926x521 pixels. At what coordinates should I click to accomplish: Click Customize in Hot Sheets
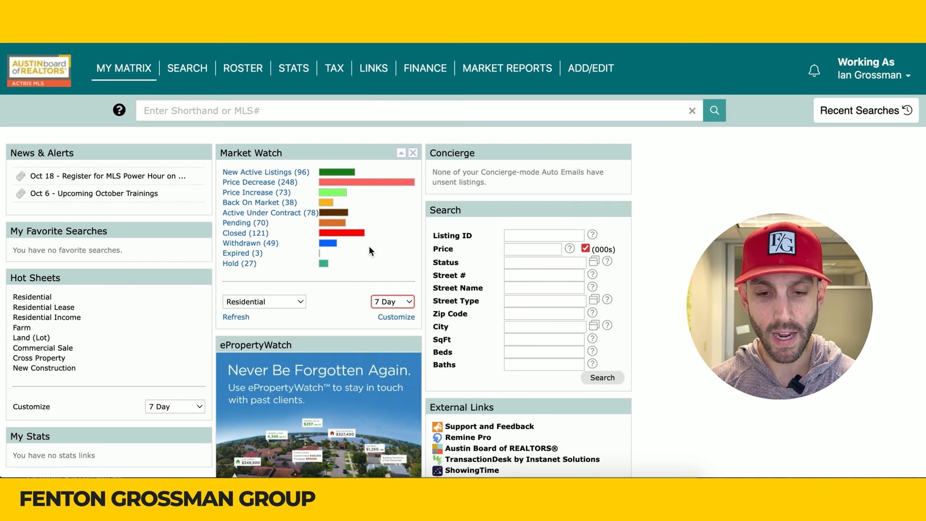(x=31, y=407)
